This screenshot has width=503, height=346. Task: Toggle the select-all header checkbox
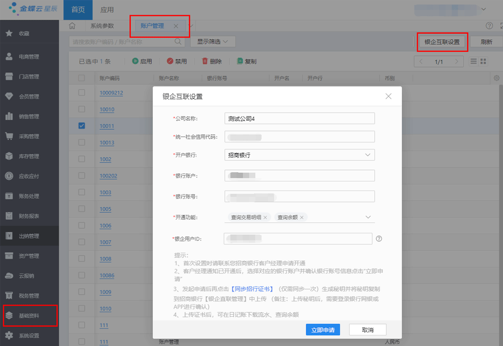pyautogui.click(x=81, y=78)
